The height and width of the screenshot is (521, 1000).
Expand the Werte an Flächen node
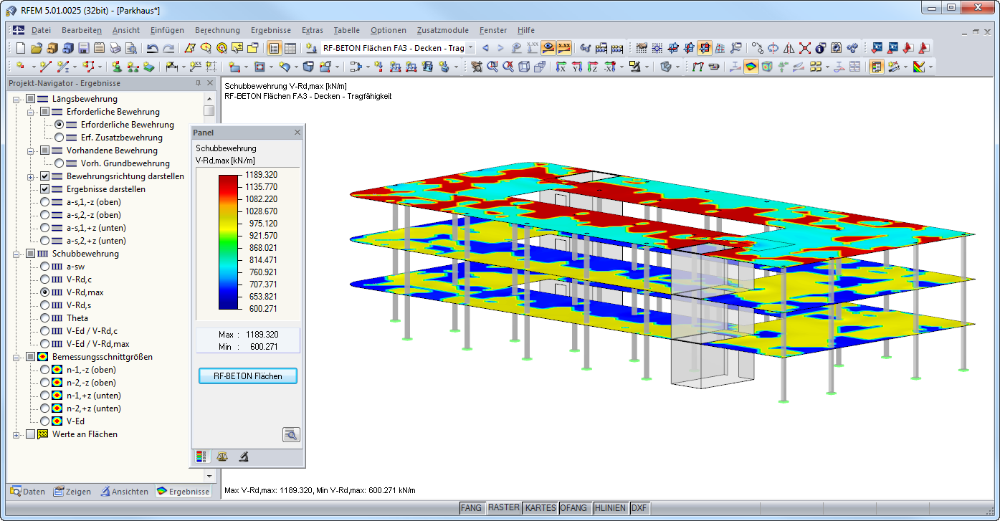point(16,434)
